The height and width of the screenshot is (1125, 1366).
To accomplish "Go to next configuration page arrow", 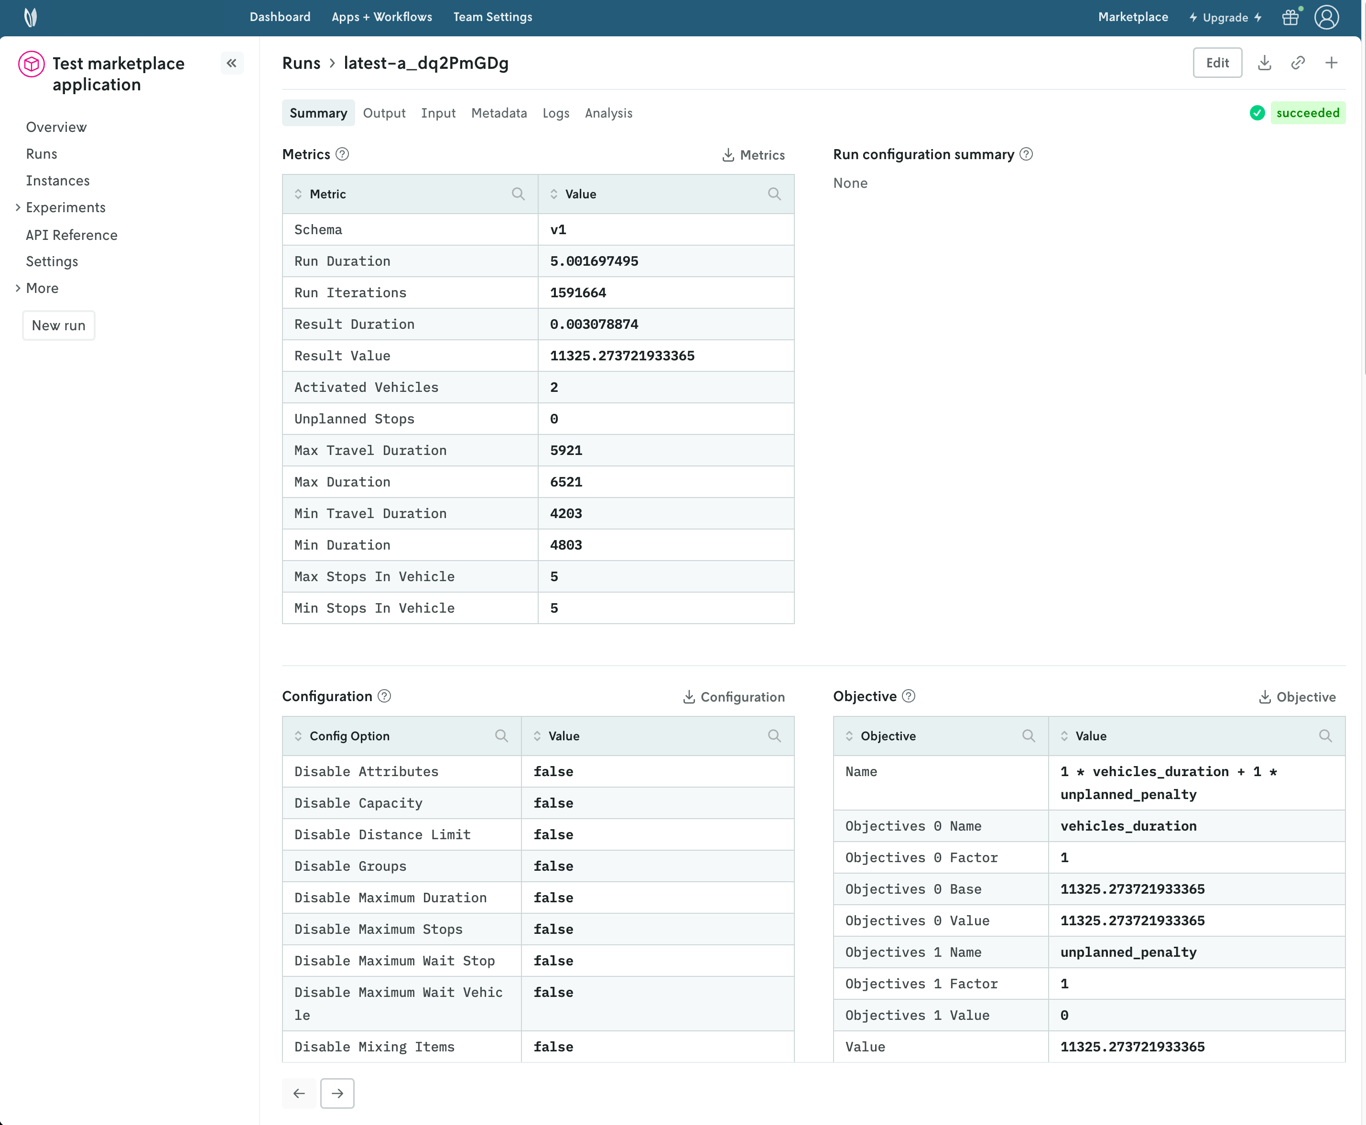I will (337, 1093).
